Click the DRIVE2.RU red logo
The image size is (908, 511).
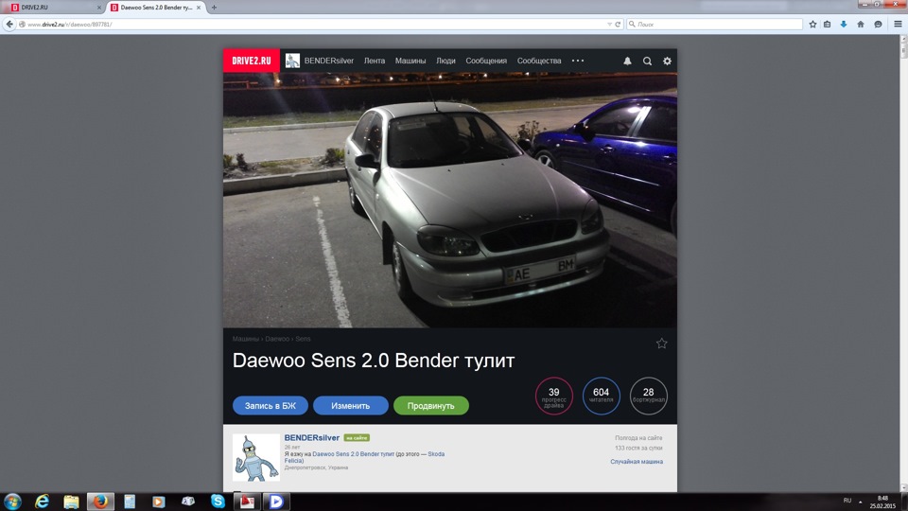[x=252, y=61]
